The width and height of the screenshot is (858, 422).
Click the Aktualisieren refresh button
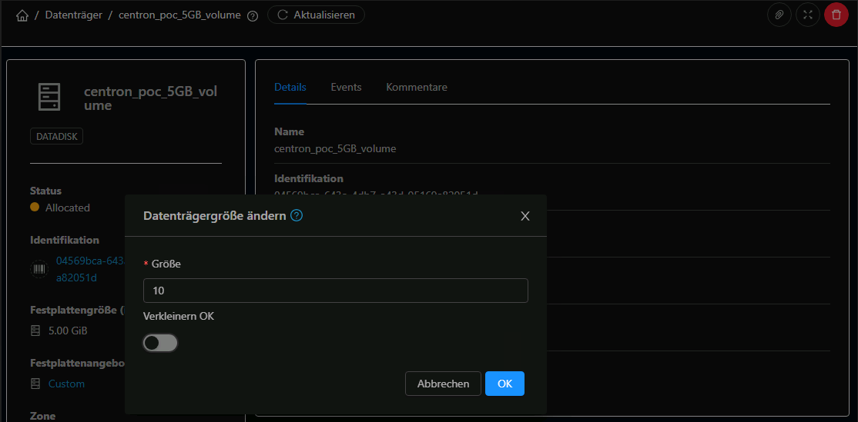[316, 15]
